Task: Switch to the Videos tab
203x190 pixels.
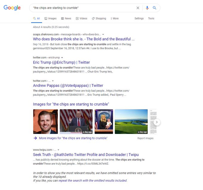Action: tap(81, 18)
